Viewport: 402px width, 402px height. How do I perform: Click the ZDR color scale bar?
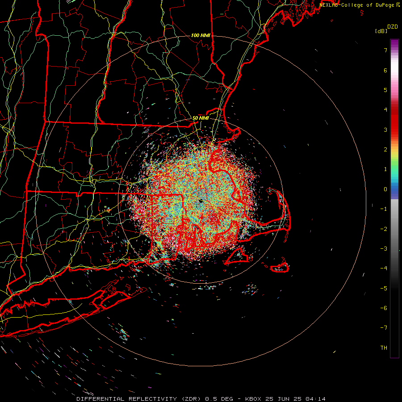tap(394, 198)
